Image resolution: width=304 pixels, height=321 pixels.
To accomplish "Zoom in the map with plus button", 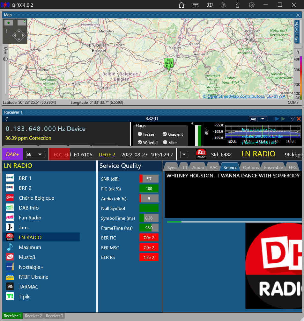I will coord(7,31).
